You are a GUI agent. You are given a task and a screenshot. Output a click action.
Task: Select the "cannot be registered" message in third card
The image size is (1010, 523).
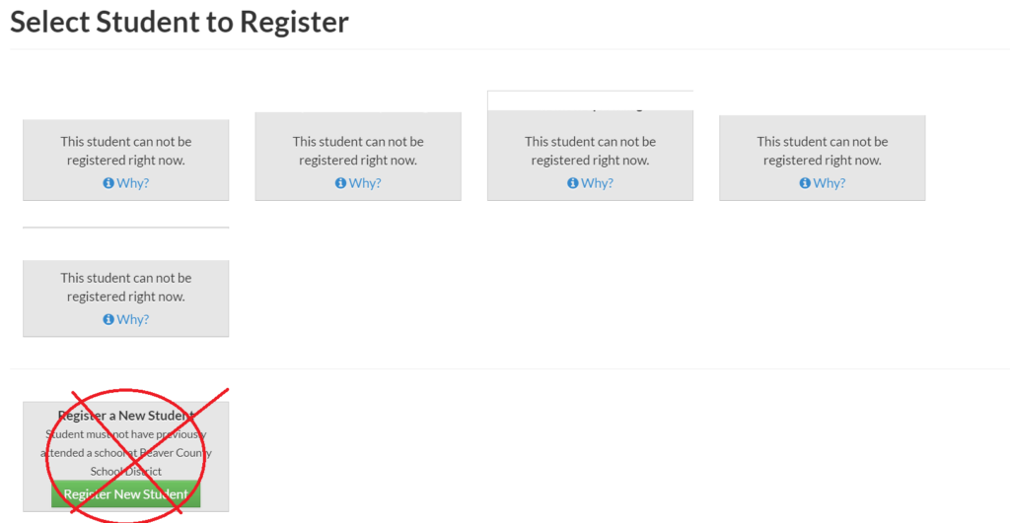tap(590, 151)
